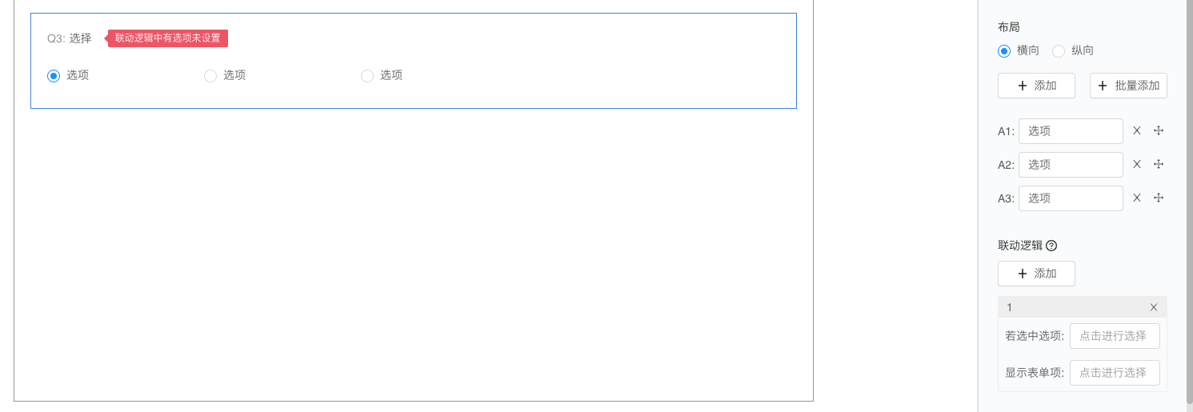
Task: Select 横向 layout radio button
Action: click(x=1004, y=50)
